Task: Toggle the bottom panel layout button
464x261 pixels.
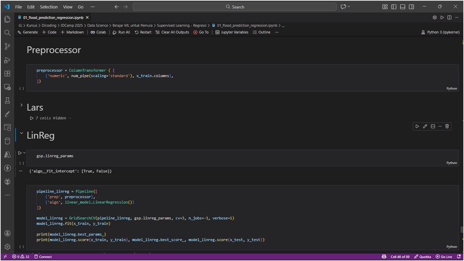Action: (x=403, y=7)
